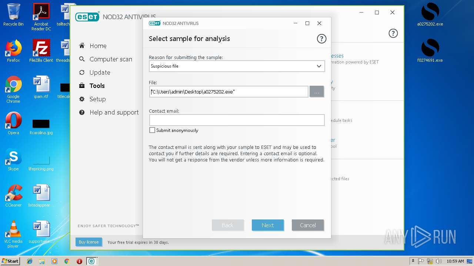Select the Skype desktop icon

point(13,160)
